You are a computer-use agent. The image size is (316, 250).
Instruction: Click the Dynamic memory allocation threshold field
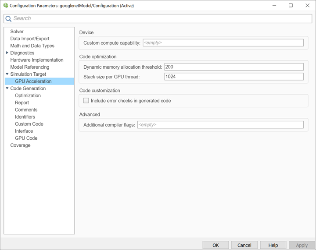234,67
